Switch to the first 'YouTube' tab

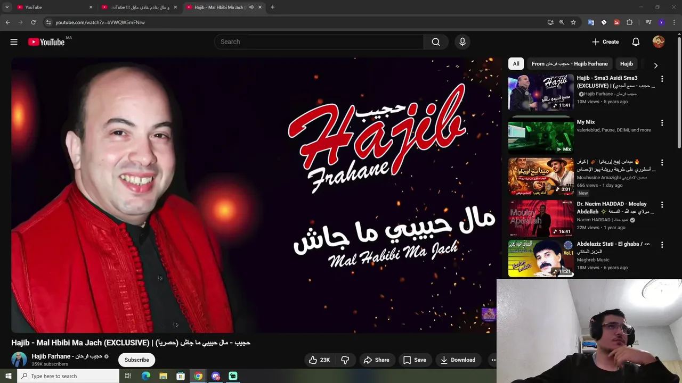click(52, 7)
